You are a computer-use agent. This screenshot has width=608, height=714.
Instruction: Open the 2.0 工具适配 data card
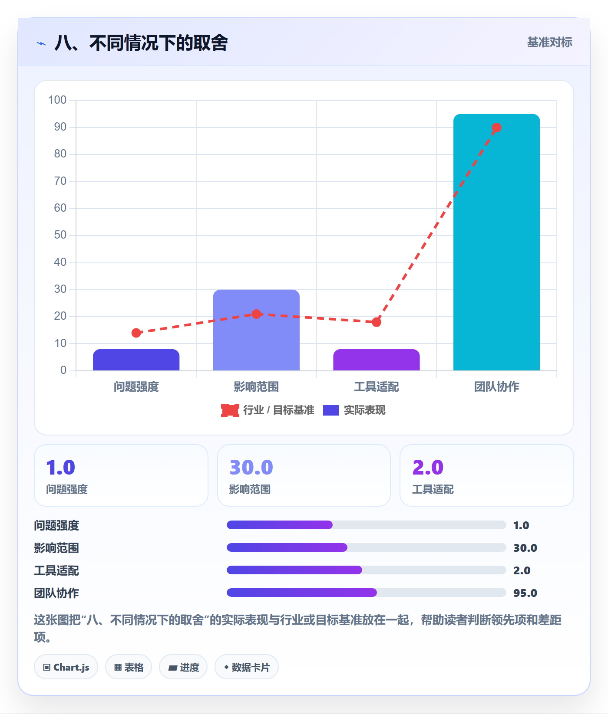[487, 475]
